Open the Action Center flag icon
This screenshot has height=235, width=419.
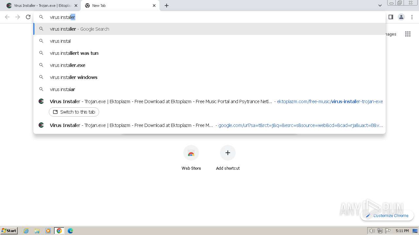click(388, 231)
